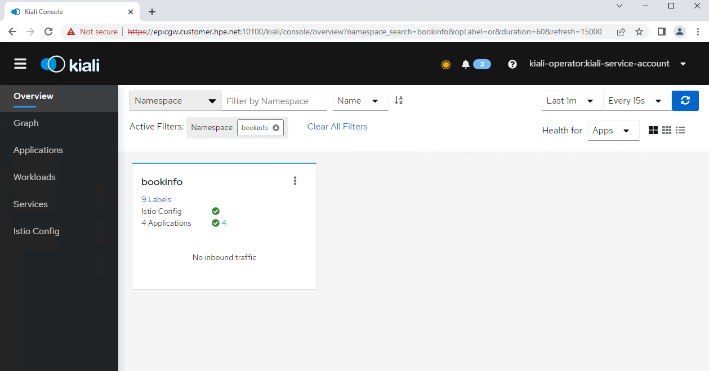Expand the kiali-service-account user menu
This screenshot has height=371, width=709.
(x=608, y=64)
